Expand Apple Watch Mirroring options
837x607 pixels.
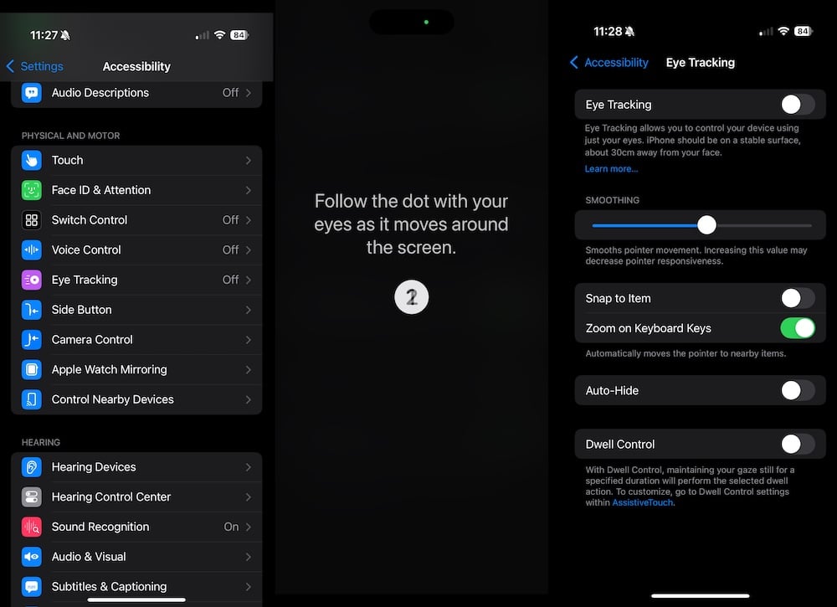point(249,369)
